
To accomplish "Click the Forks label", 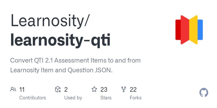I will click(x=136, y=98).
